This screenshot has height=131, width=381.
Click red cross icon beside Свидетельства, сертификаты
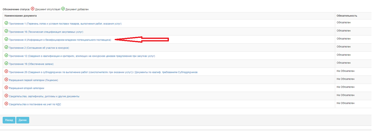(x=6, y=96)
